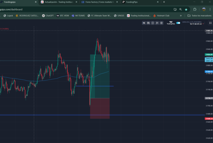Open the BTC VIEW bookmark
213x143 pixels.
[62, 15]
